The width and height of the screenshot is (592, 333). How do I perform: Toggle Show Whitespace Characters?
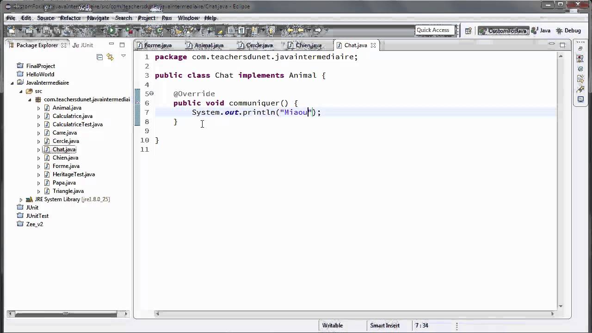pos(241,31)
